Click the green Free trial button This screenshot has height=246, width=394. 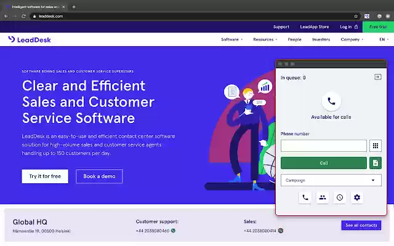[378, 27]
